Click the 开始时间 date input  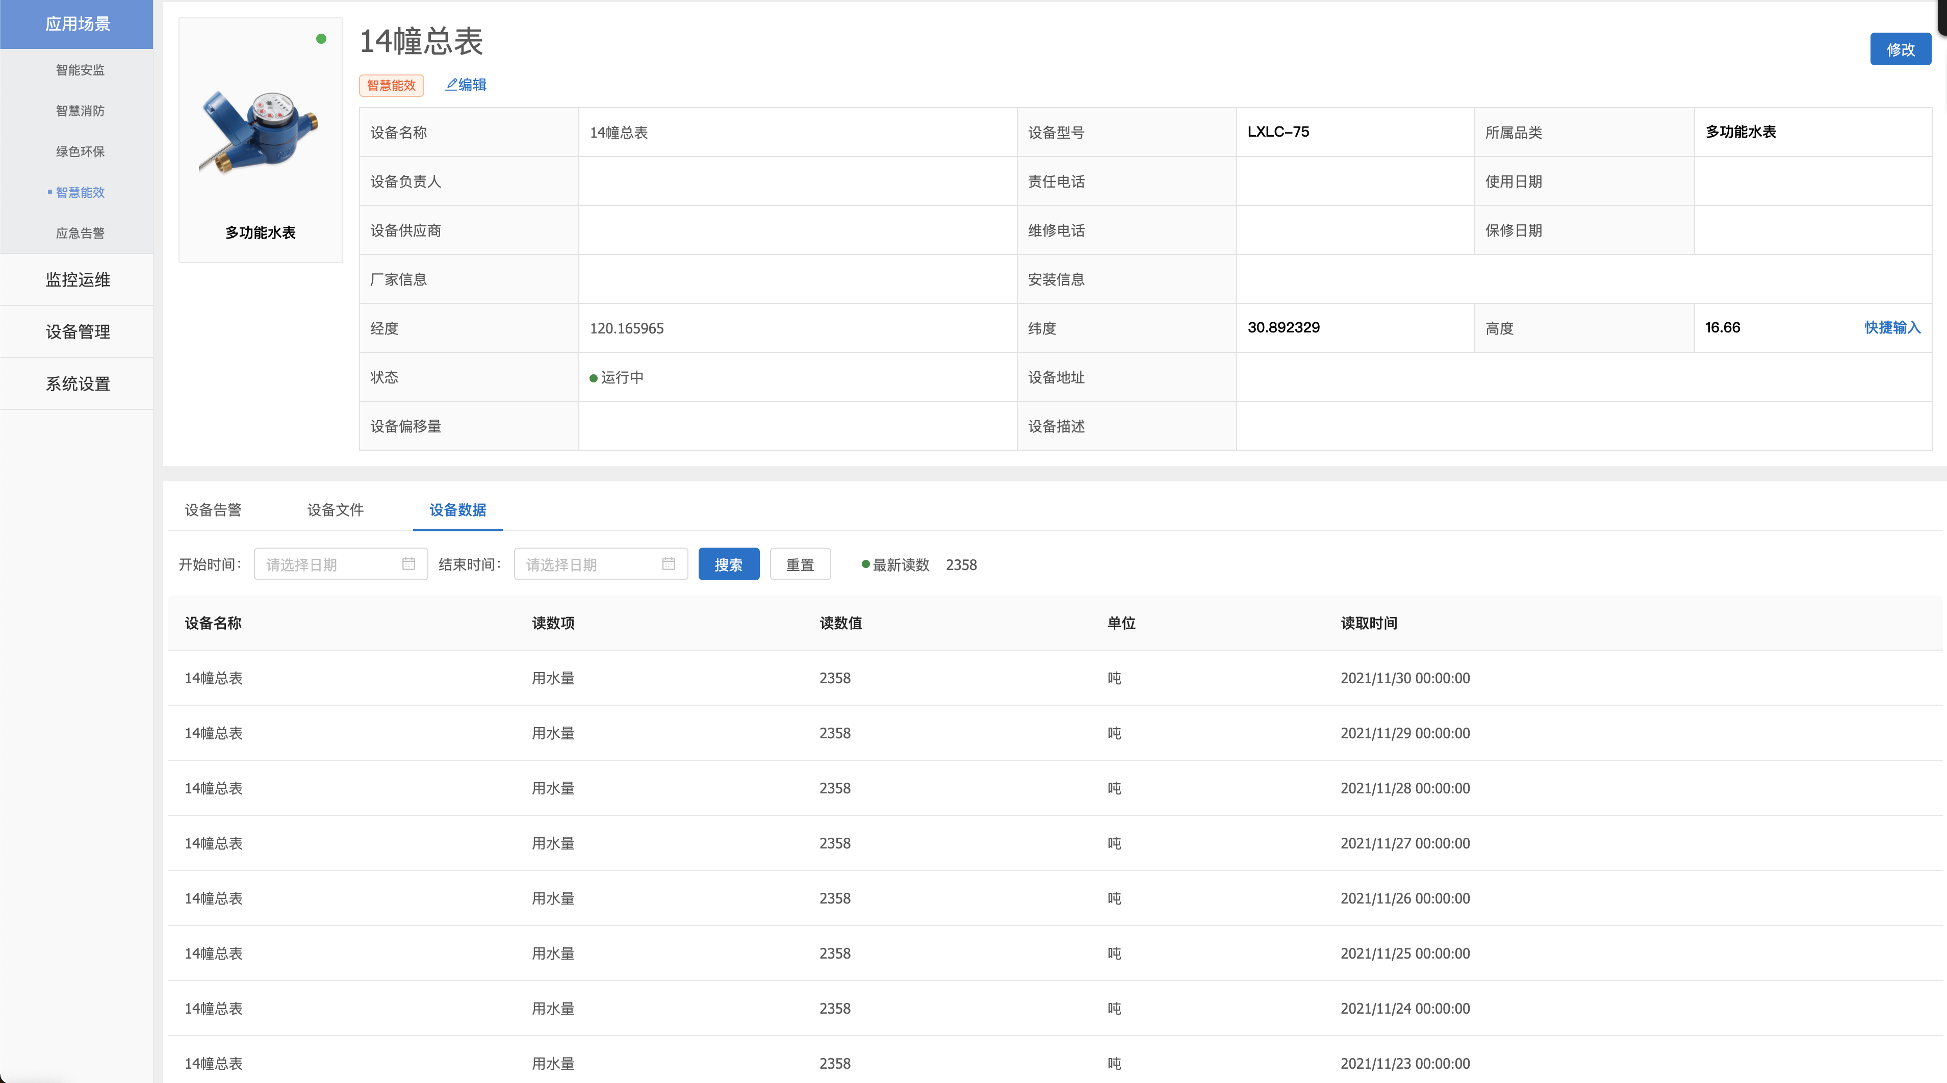[341, 564]
